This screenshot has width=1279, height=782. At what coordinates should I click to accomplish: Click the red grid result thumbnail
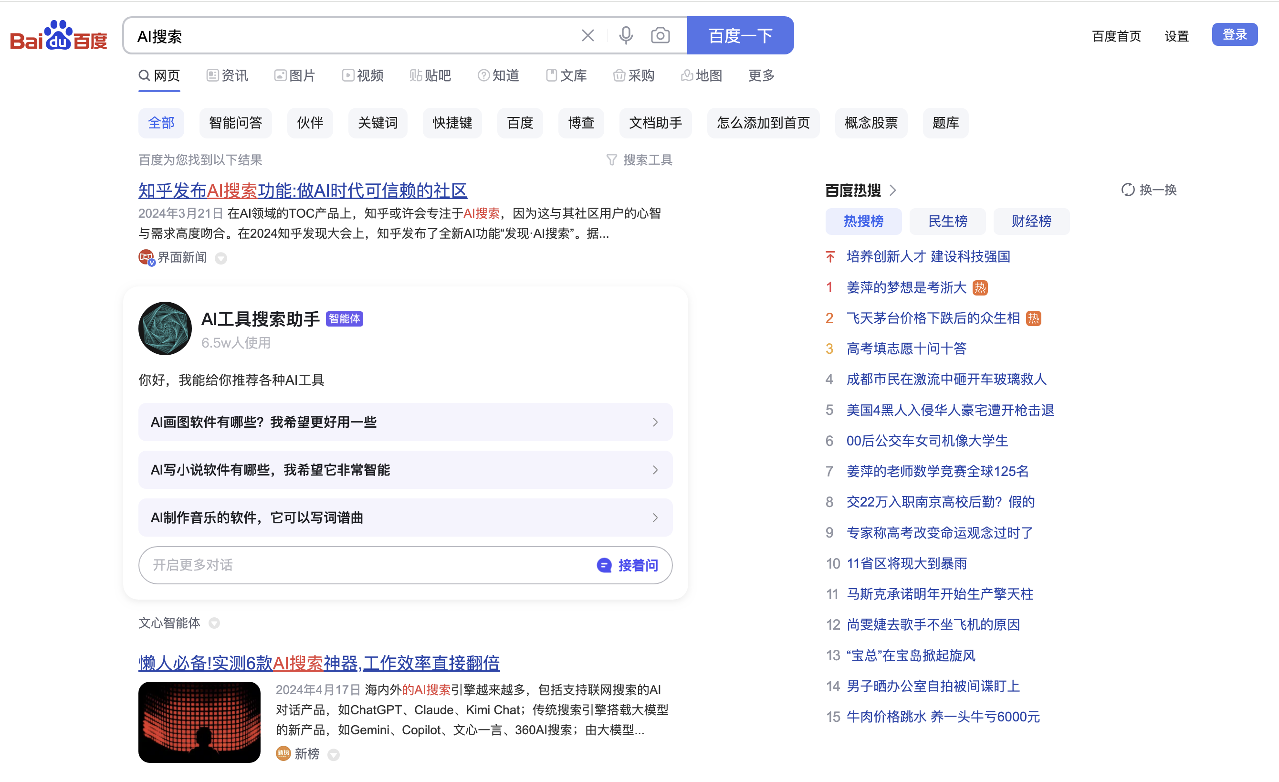click(199, 722)
